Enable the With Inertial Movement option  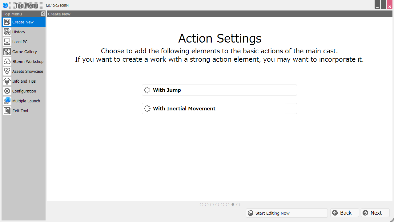point(219,109)
